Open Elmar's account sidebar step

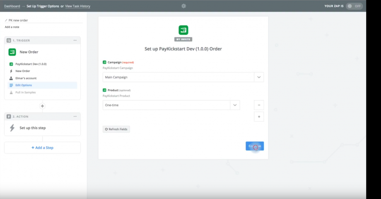click(x=26, y=78)
